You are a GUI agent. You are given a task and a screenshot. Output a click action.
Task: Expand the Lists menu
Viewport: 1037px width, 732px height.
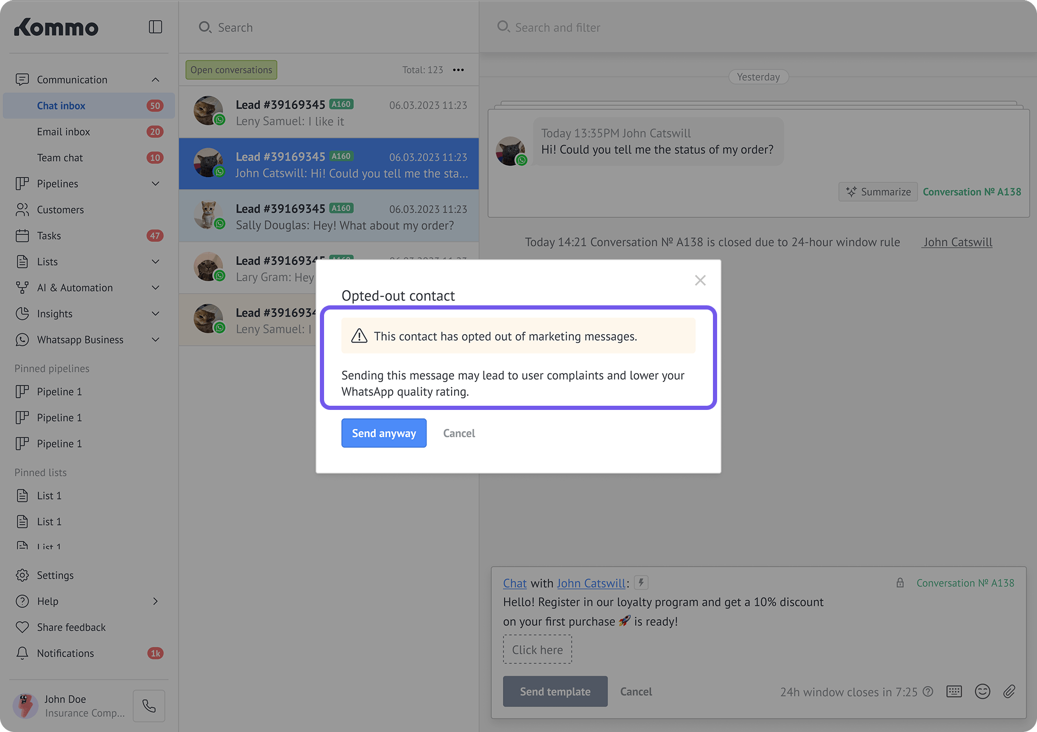pyautogui.click(x=155, y=261)
